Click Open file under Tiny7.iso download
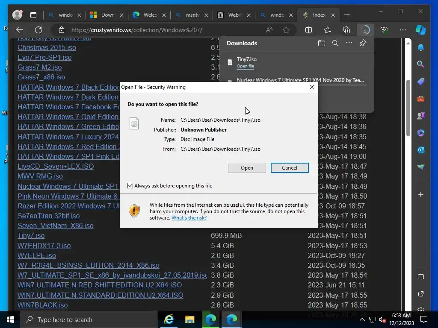This screenshot has height=328, width=438. click(x=245, y=66)
